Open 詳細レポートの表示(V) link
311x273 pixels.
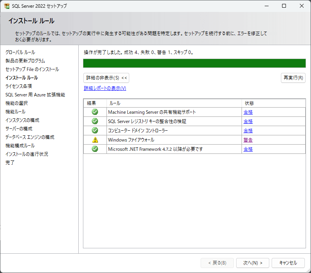(105, 88)
